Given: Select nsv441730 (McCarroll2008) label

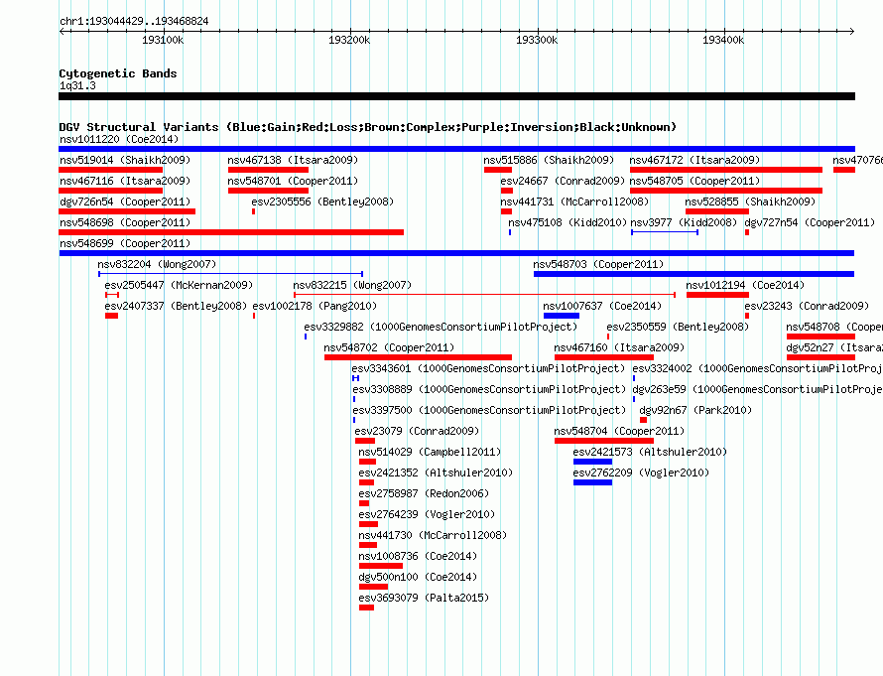Looking at the screenshot, I should [433, 535].
